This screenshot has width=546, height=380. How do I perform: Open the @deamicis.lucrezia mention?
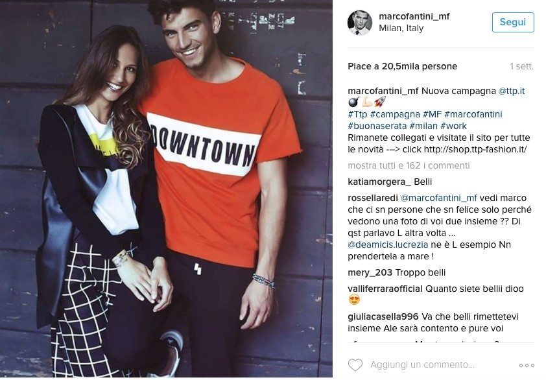pos(388,245)
